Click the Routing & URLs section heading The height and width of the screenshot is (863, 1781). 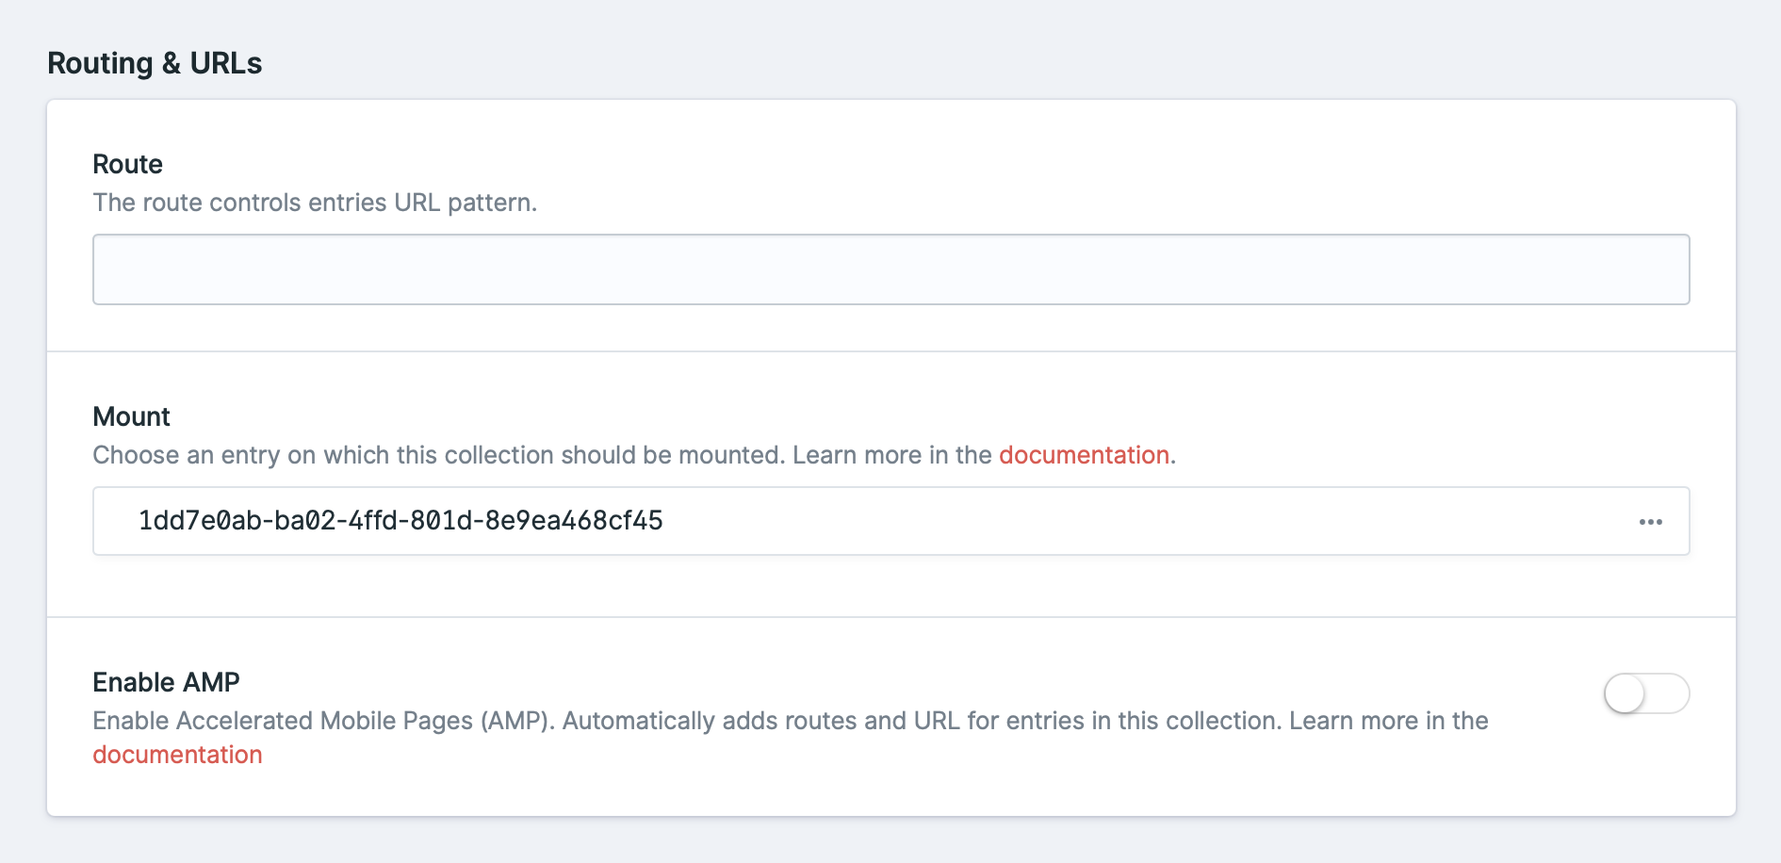click(x=155, y=63)
